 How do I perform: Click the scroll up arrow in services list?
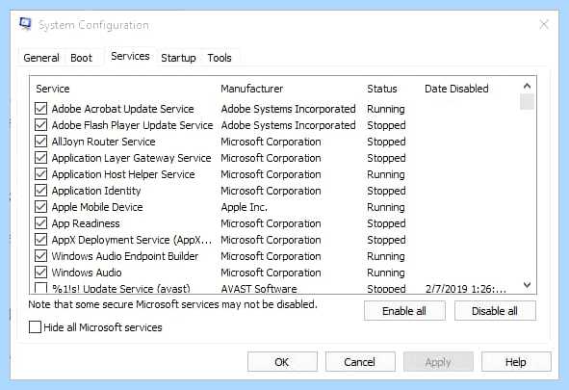click(527, 86)
